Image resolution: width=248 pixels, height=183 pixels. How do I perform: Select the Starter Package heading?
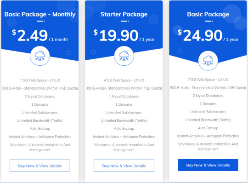pyautogui.click(x=124, y=14)
